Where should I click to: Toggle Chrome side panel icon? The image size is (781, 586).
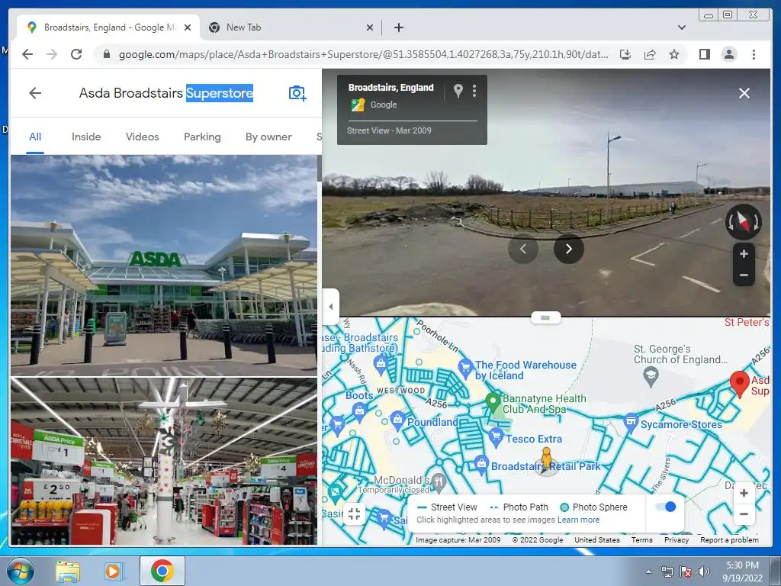pos(704,54)
